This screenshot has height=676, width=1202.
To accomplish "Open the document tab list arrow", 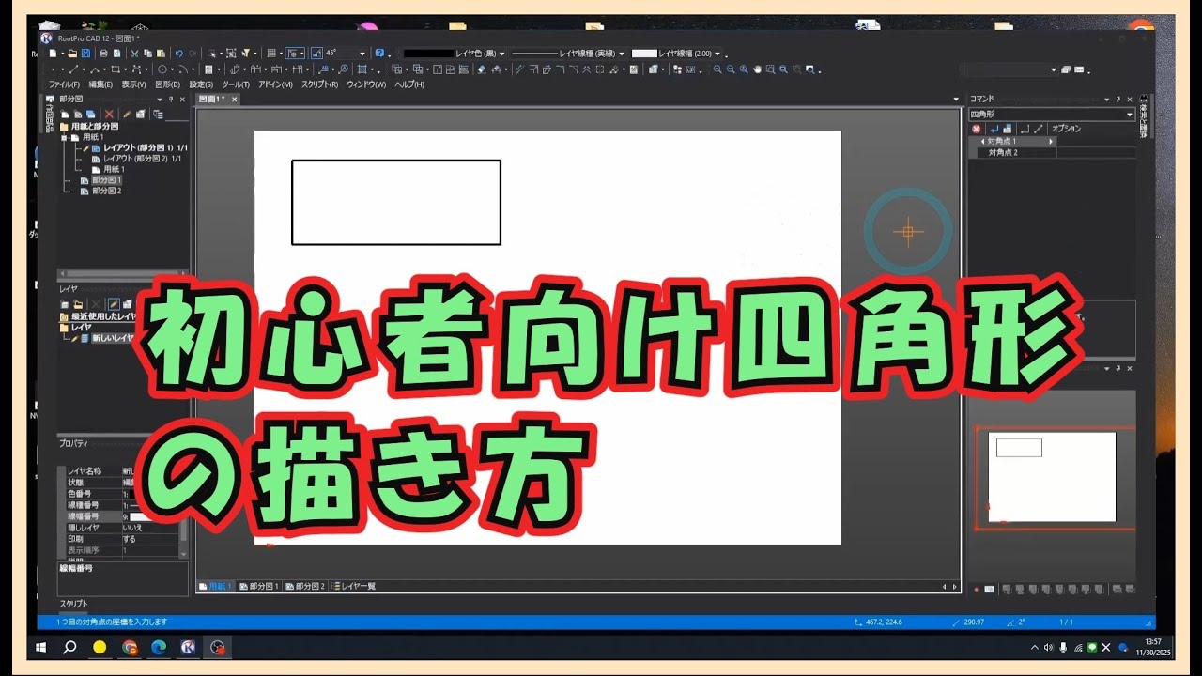I will point(956,99).
